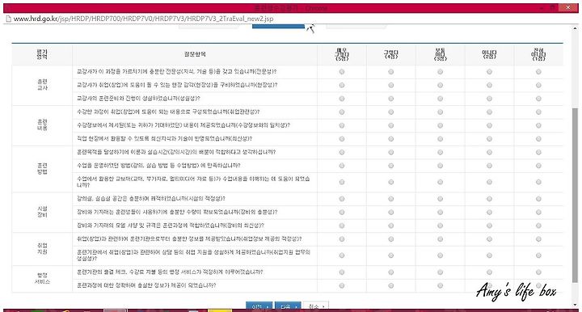The height and width of the screenshot is (312, 582).
Task: Rate 4점 for 취업정보 제공의 적정성 question
Action: click(391, 239)
